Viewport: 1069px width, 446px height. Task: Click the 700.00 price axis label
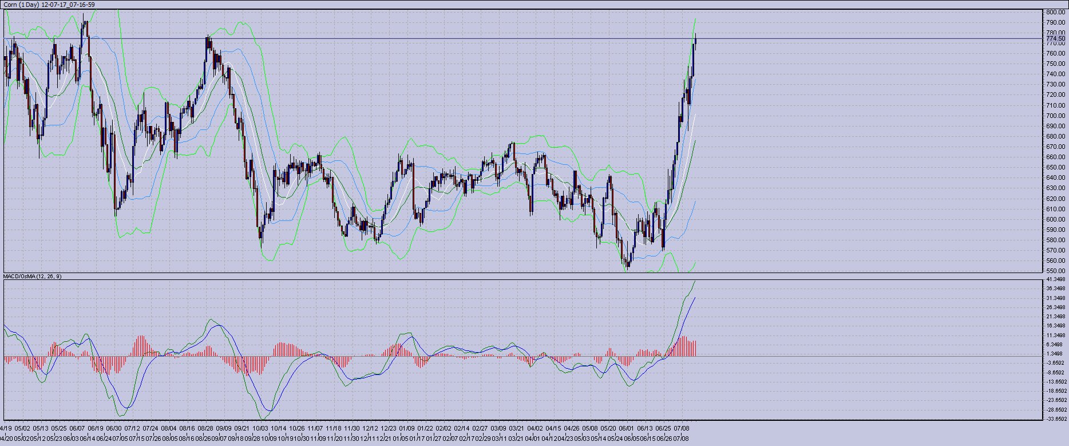(x=1055, y=116)
